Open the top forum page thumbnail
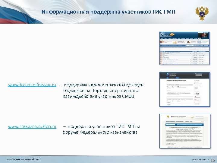This screenshot has height=163, width=217. 184,48
